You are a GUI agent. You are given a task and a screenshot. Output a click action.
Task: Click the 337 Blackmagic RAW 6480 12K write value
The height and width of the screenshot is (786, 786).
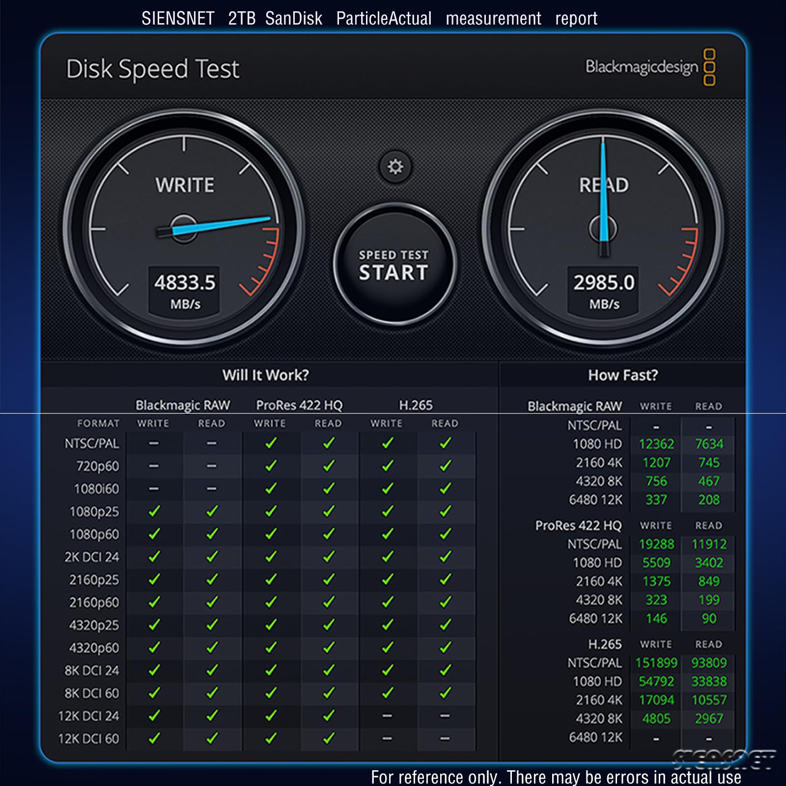coord(656,500)
